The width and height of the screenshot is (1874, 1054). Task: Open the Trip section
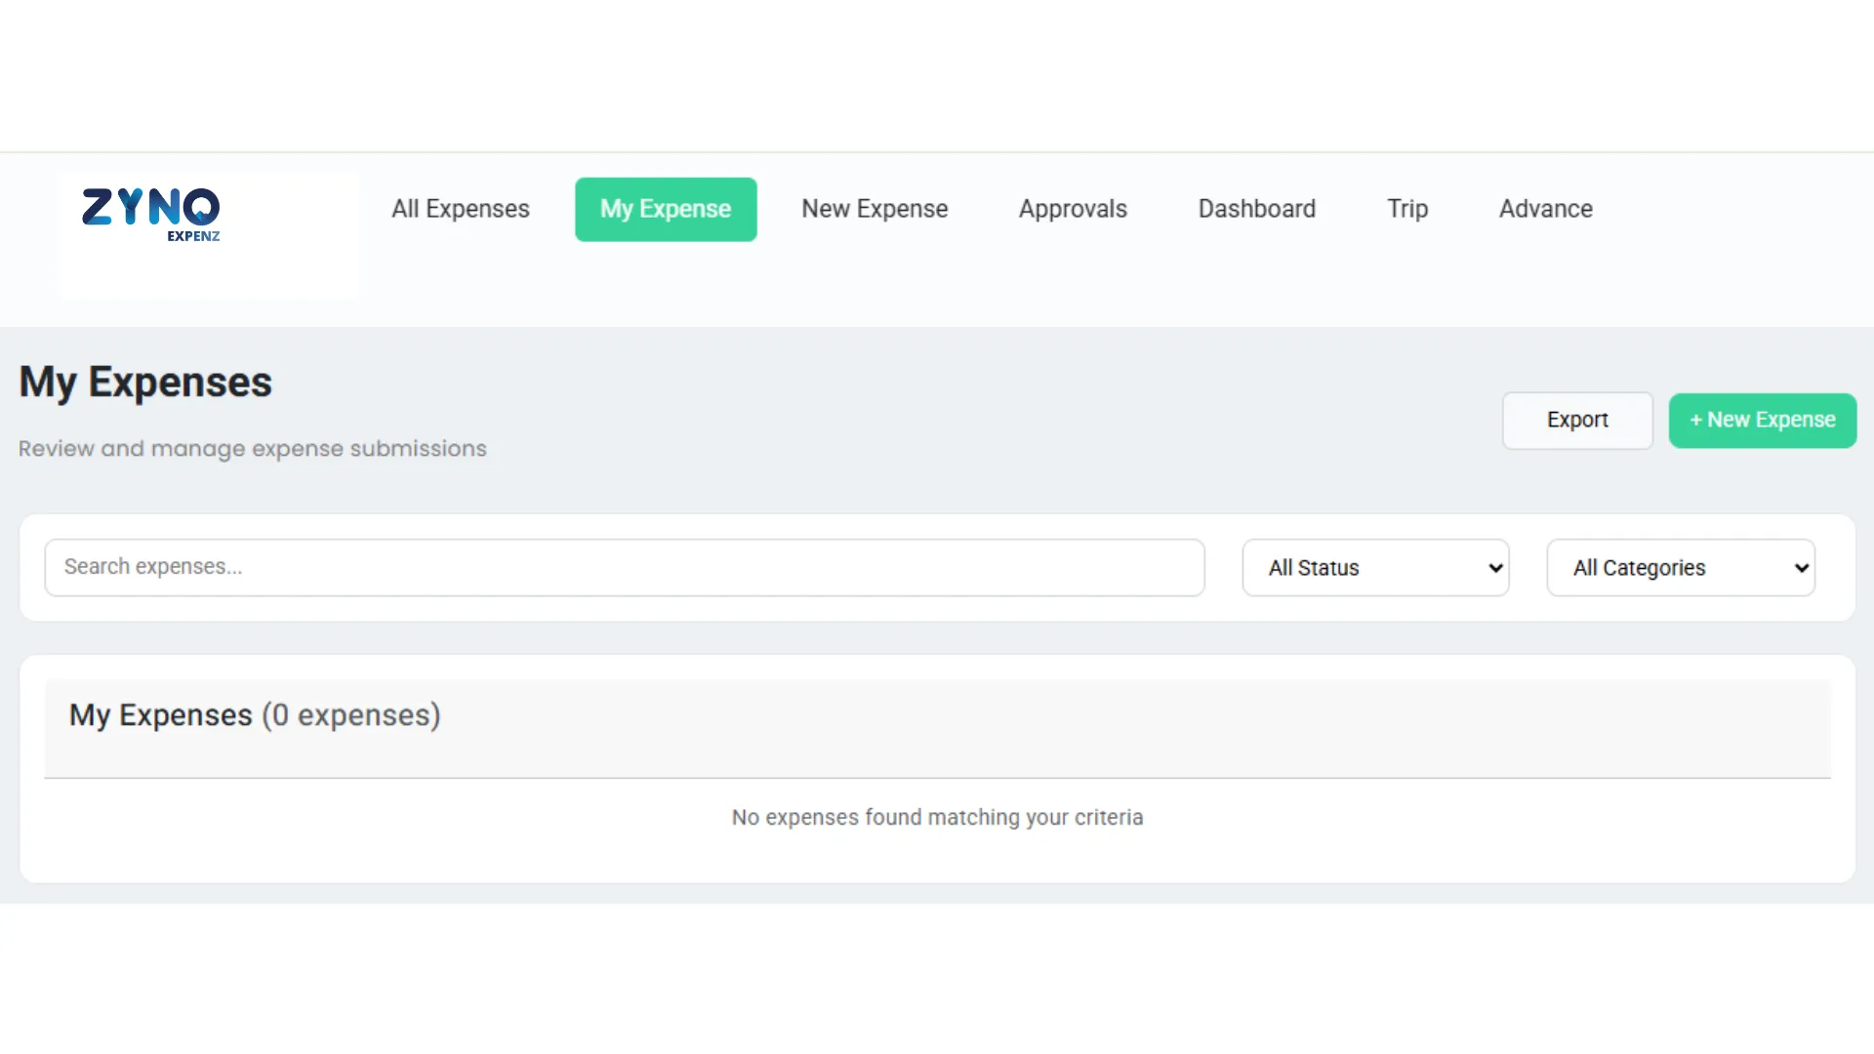(x=1407, y=209)
